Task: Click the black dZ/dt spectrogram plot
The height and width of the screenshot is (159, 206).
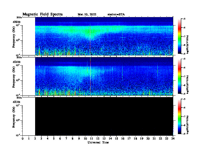Action: (104, 116)
